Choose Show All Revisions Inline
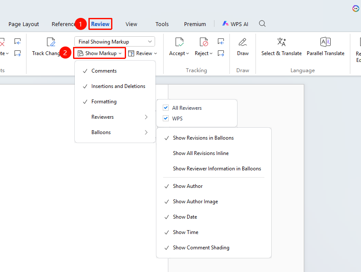The height and width of the screenshot is (272, 361). pos(214,153)
